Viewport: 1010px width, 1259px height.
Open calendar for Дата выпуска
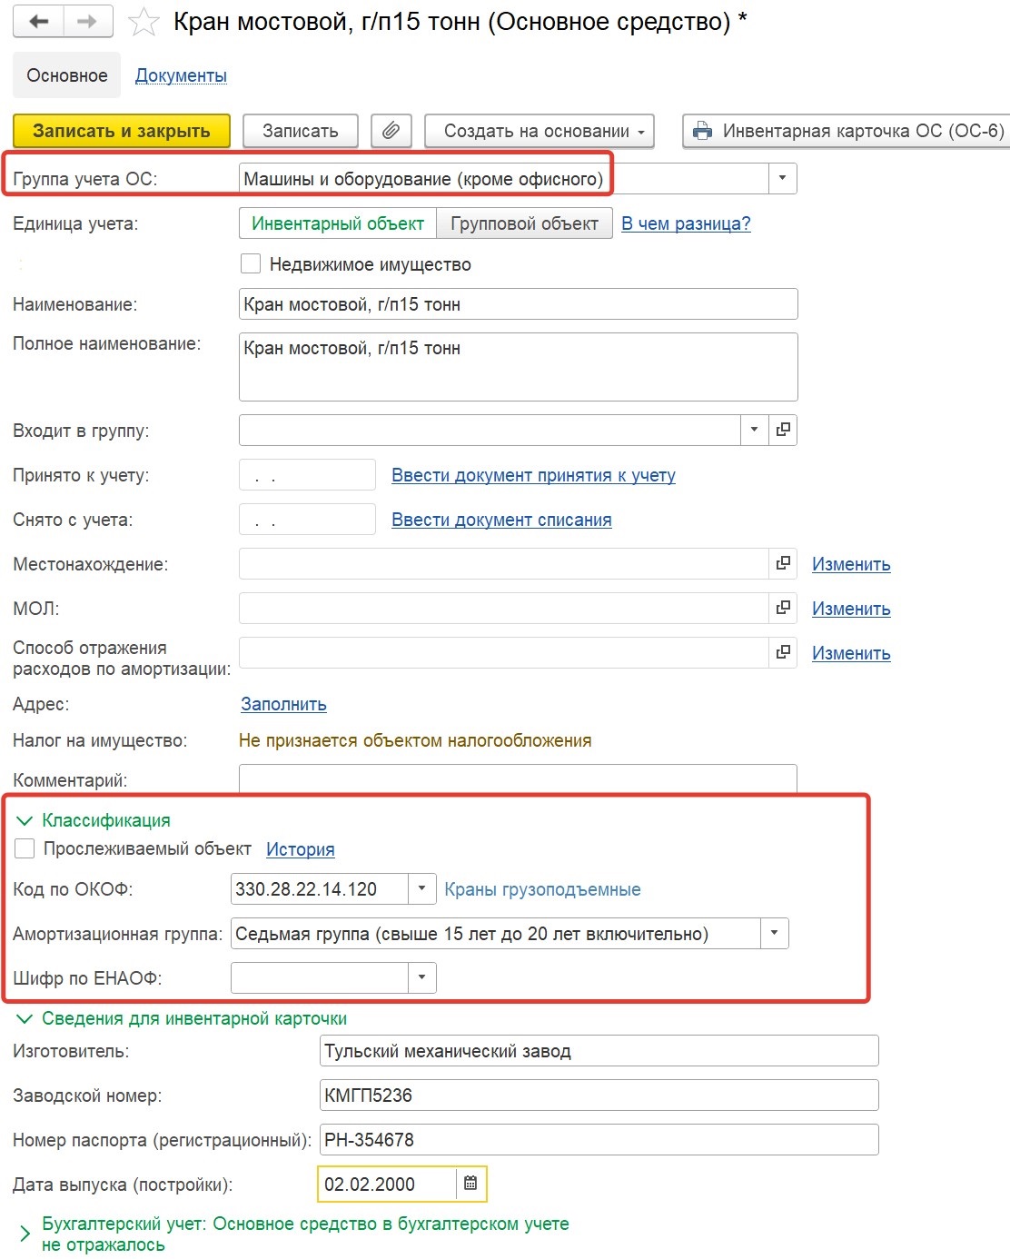click(x=470, y=1184)
